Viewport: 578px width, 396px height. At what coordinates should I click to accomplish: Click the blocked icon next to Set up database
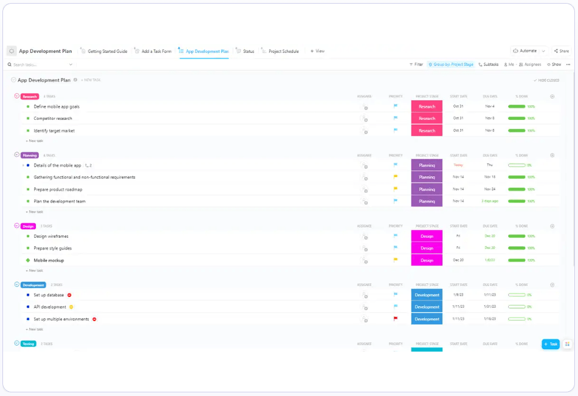coord(69,295)
